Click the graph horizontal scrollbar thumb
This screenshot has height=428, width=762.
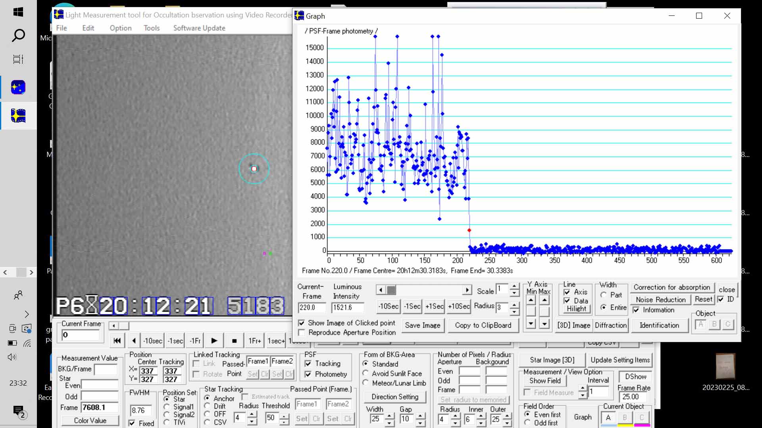pos(391,290)
